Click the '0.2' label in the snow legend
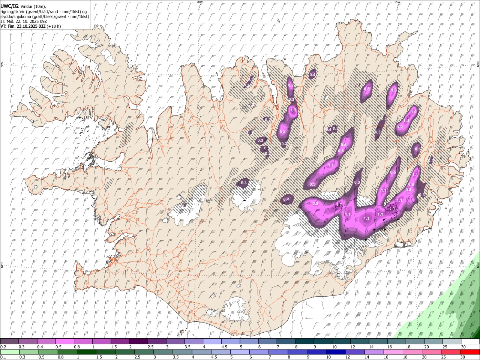Image resolution: width=480 pixels, height=360 pixels. (3, 347)
